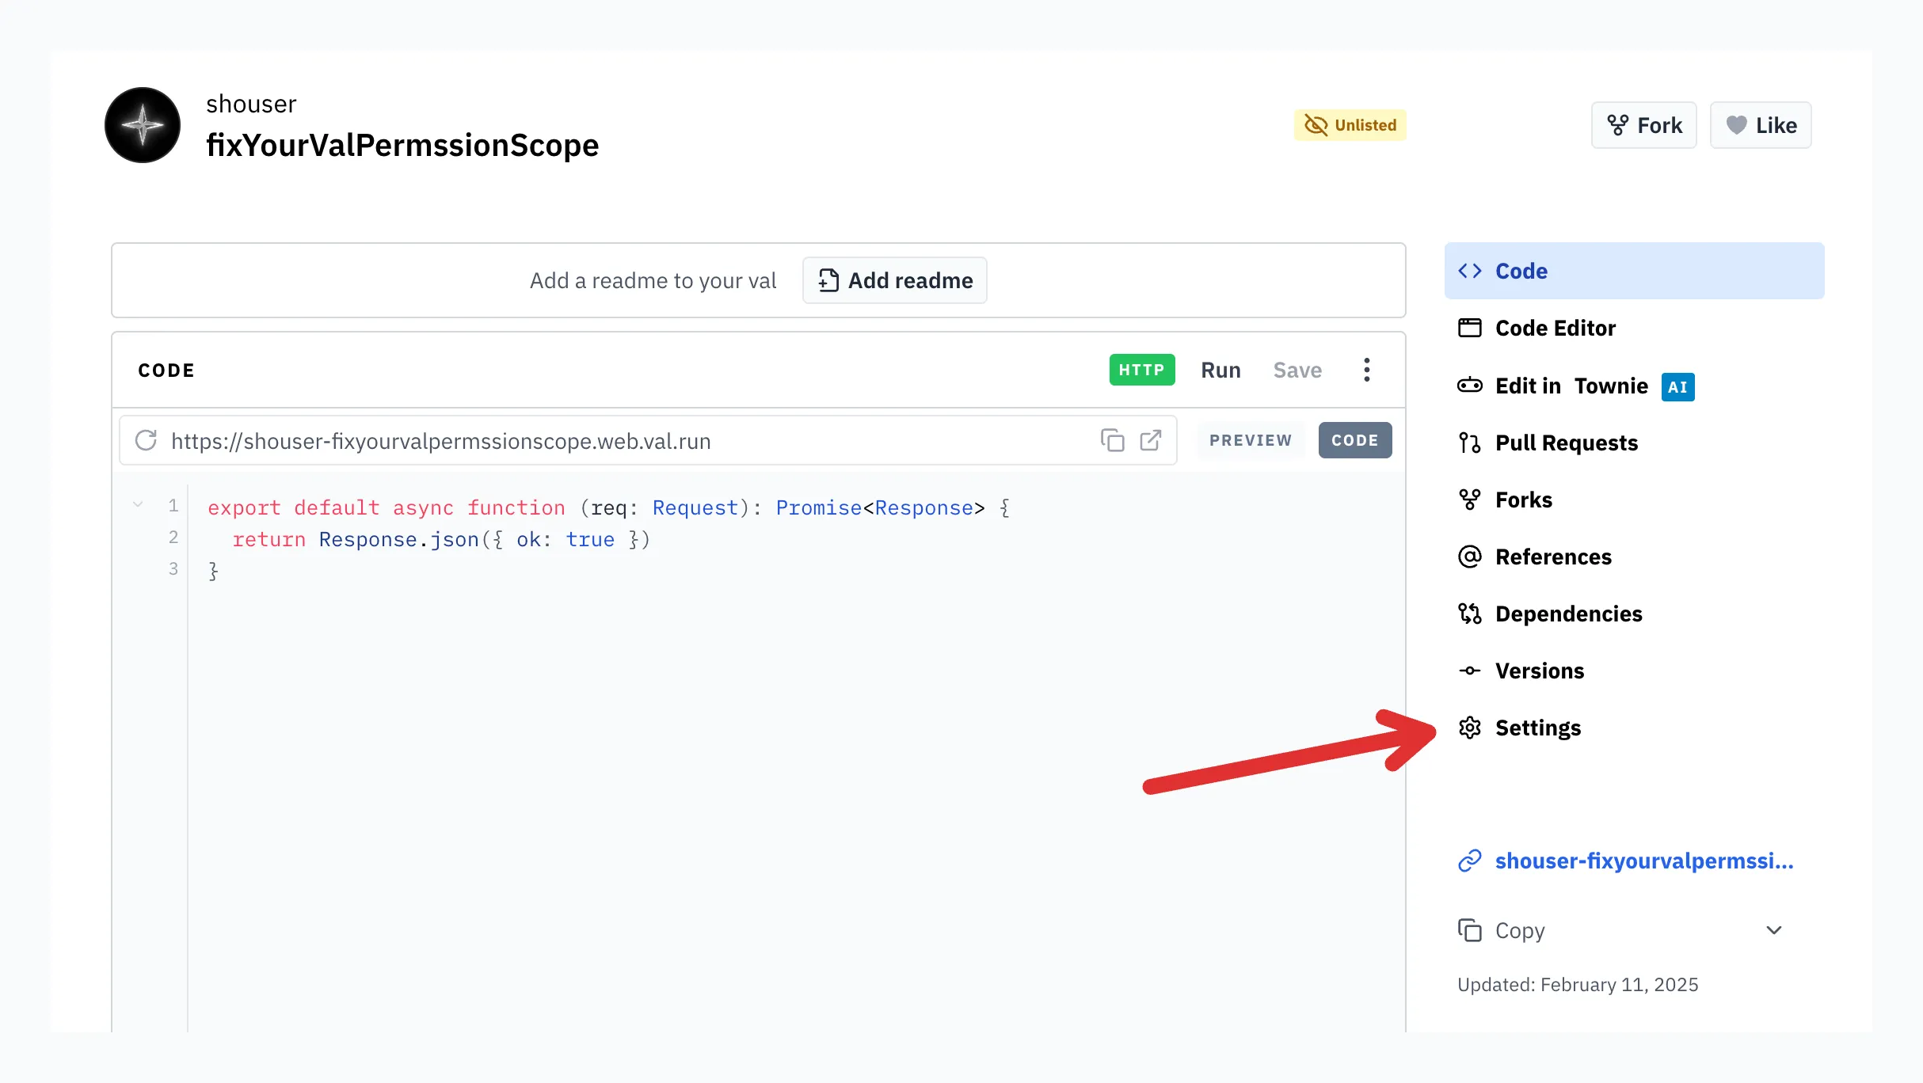Open the URL in a new tab icon
This screenshot has width=1923, height=1083.
coord(1151,440)
